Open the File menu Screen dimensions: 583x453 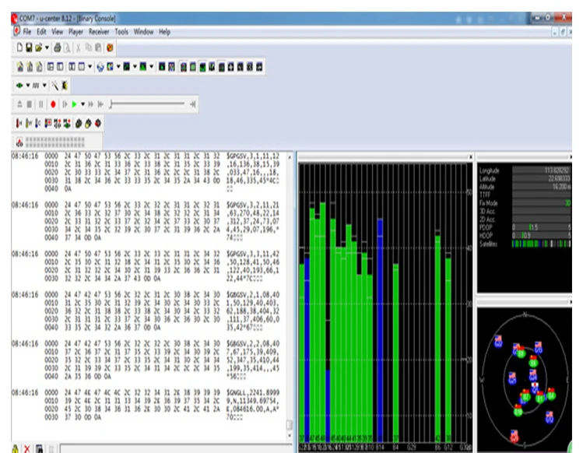[27, 32]
